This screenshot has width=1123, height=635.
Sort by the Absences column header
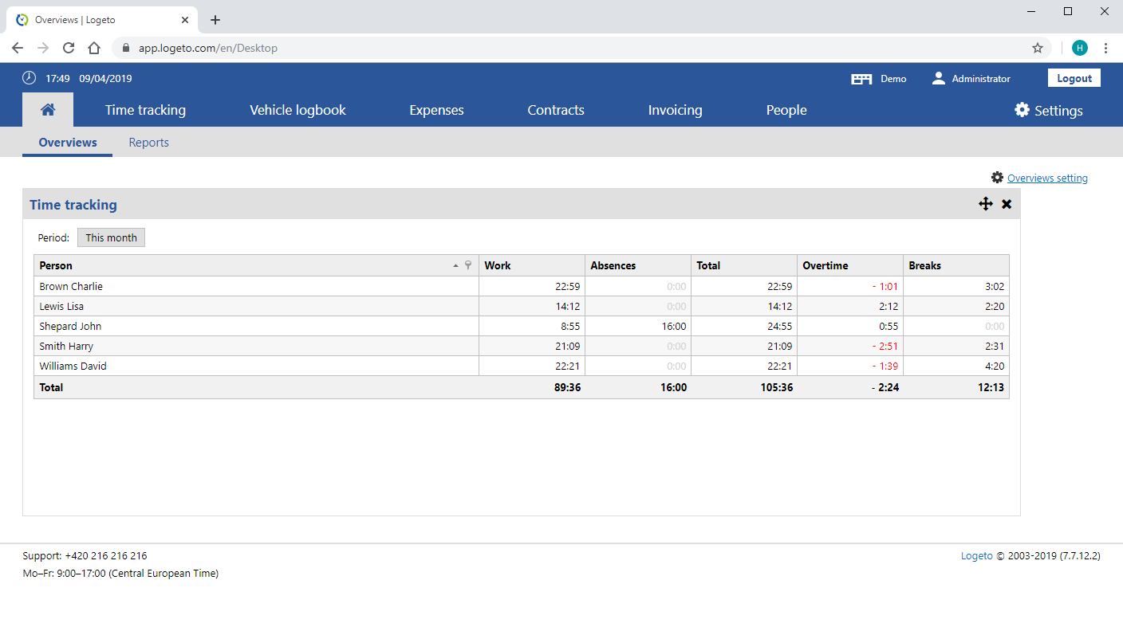pyautogui.click(x=638, y=265)
